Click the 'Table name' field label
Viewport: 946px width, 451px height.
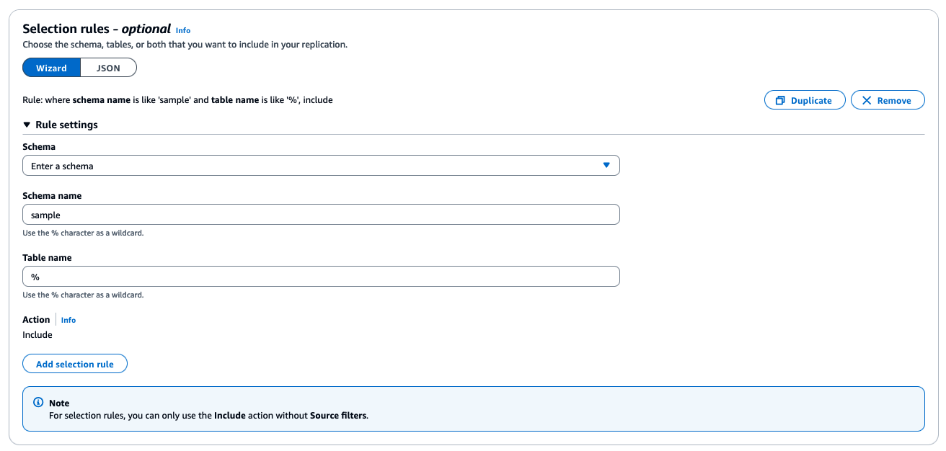coord(47,258)
